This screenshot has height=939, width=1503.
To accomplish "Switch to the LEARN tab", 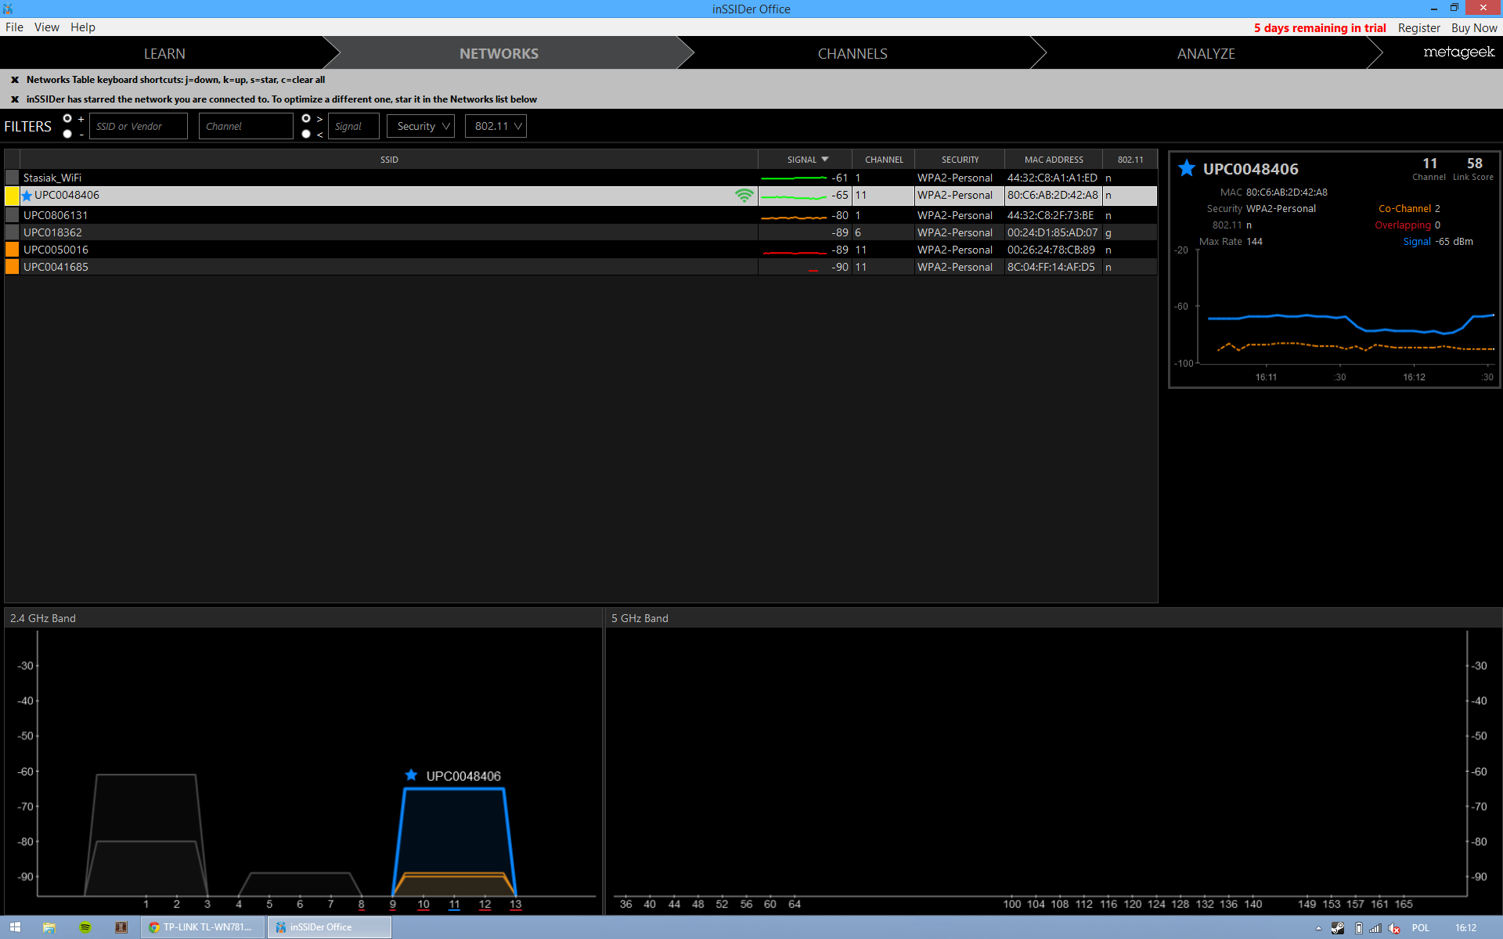I will pos(164,53).
